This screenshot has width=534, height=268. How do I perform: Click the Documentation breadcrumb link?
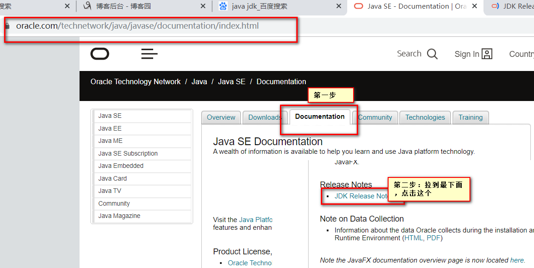coord(281,82)
